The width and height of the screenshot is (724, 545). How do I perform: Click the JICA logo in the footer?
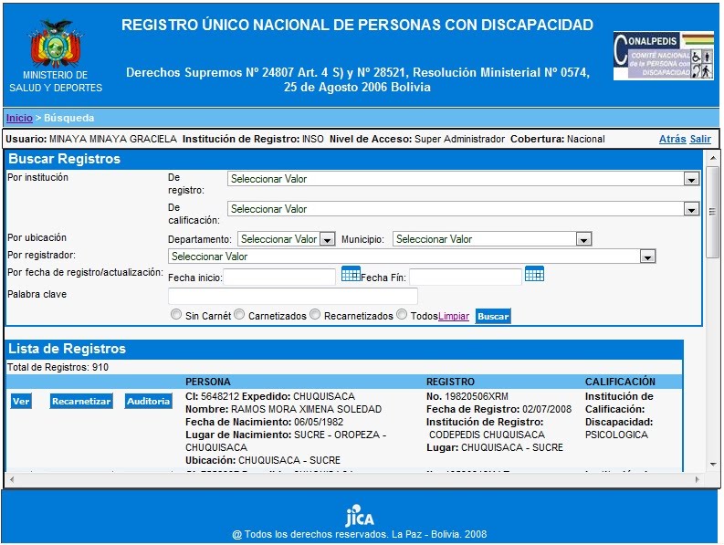click(x=359, y=516)
